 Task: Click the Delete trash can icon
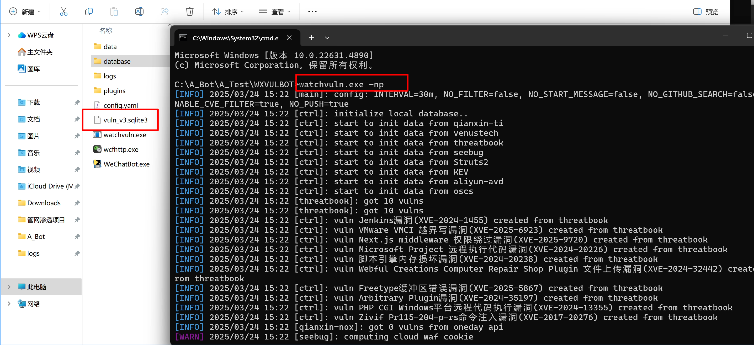(x=189, y=12)
